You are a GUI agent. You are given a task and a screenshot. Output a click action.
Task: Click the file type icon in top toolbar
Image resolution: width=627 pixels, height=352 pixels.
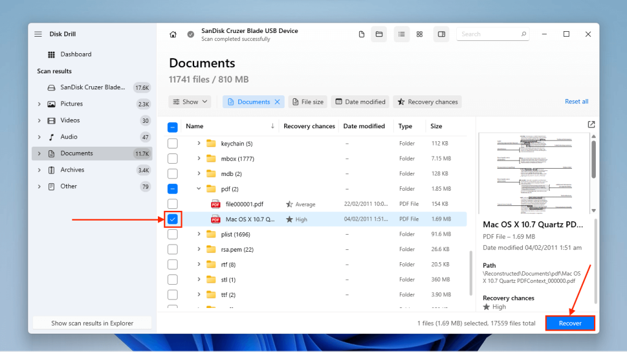tap(361, 34)
